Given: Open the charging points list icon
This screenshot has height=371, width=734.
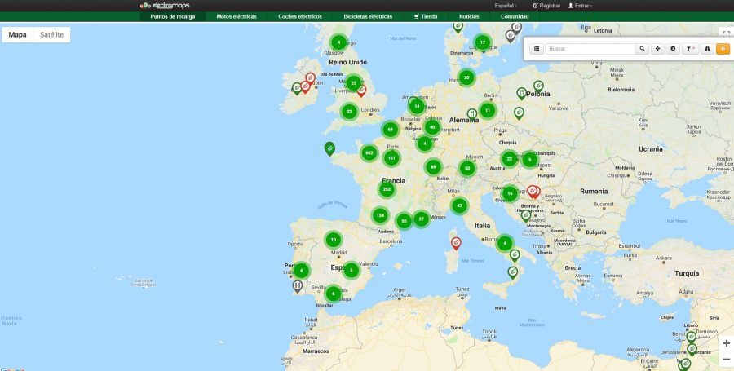Looking at the screenshot, I should coord(537,49).
